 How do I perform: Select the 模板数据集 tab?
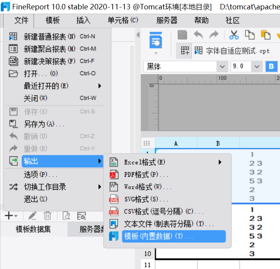click(33, 229)
